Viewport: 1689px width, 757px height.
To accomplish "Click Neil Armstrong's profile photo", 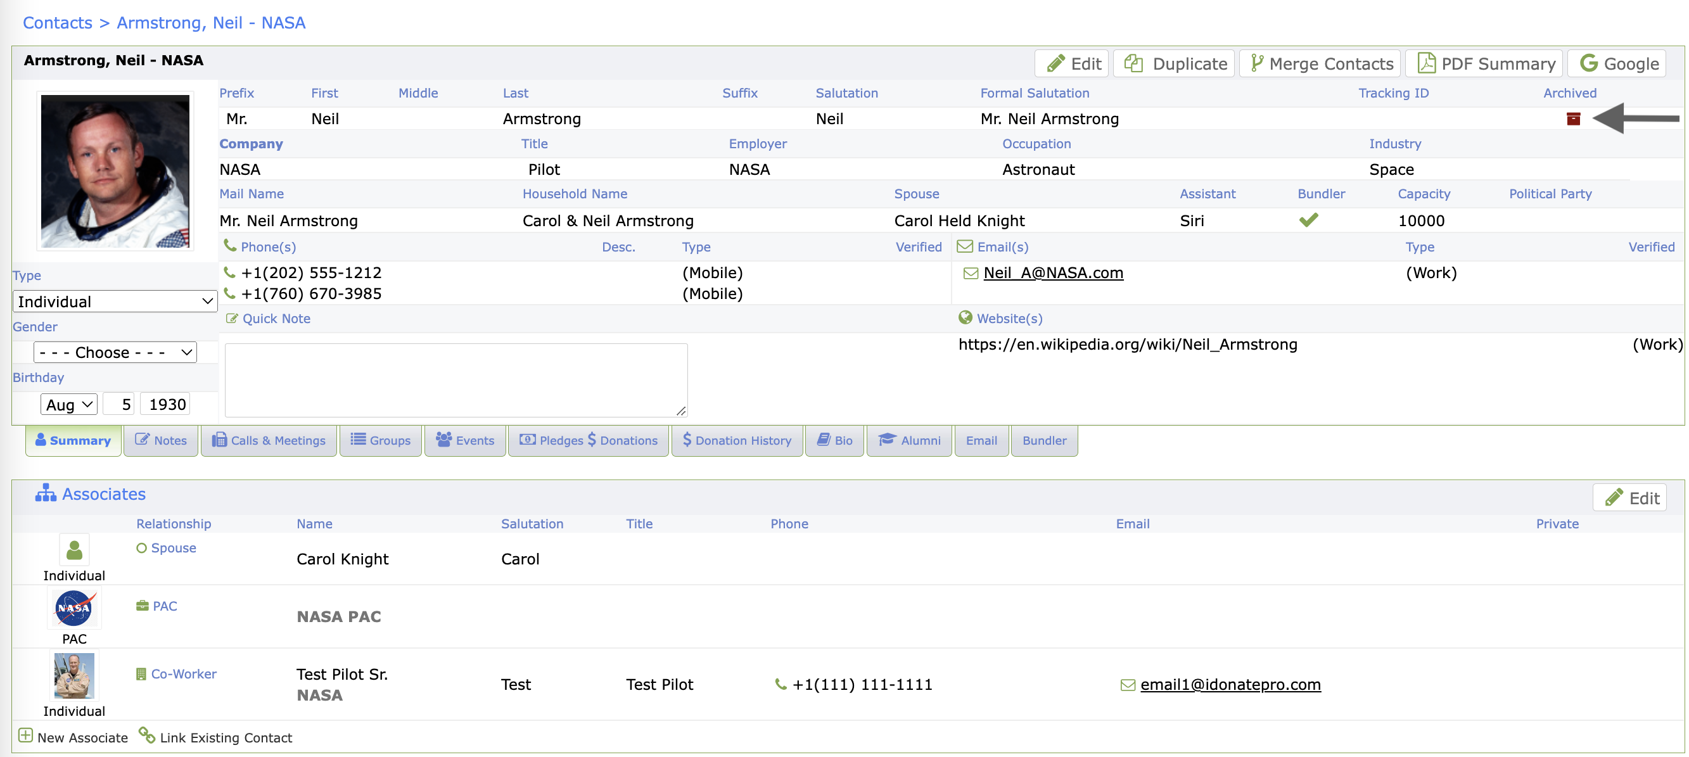I will (115, 171).
